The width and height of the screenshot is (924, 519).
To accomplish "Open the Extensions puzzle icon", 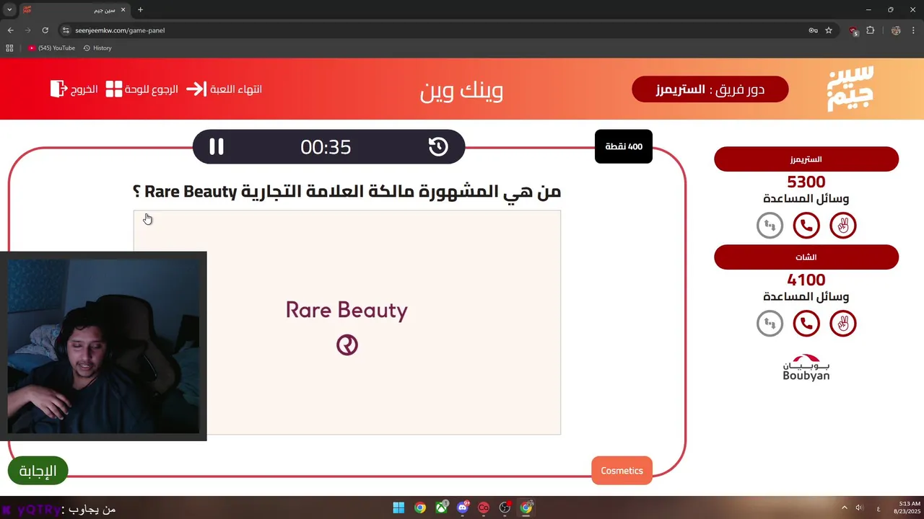I will tap(870, 30).
